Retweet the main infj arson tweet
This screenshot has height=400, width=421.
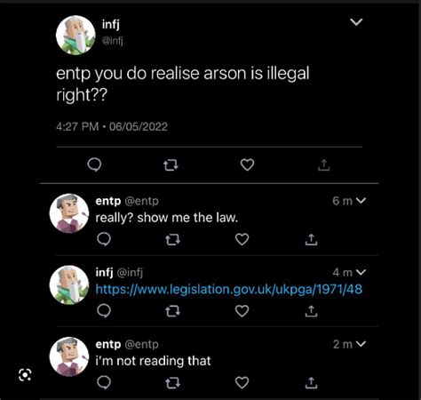pos(171,164)
